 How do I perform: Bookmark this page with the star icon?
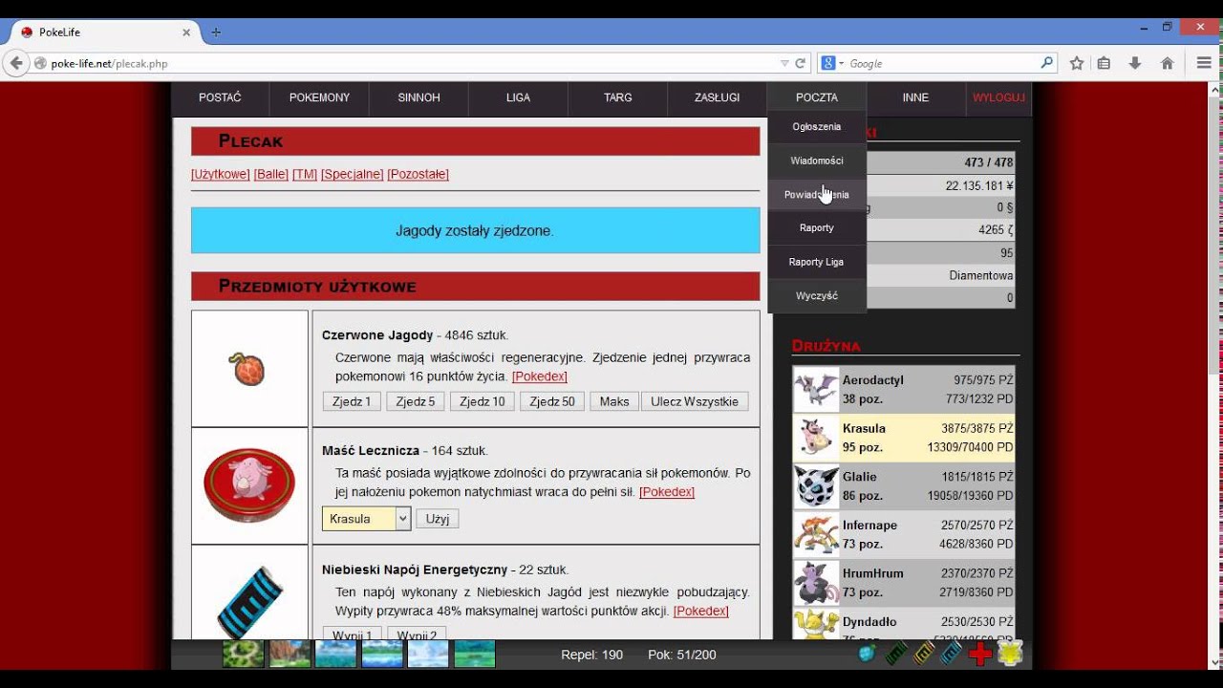click(1077, 63)
